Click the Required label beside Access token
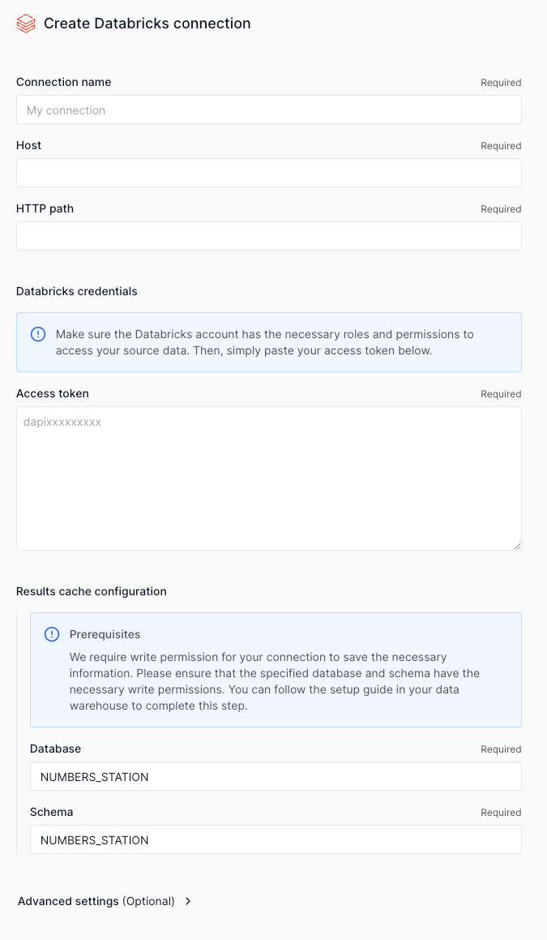The image size is (547, 940). [x=501, y=393]
